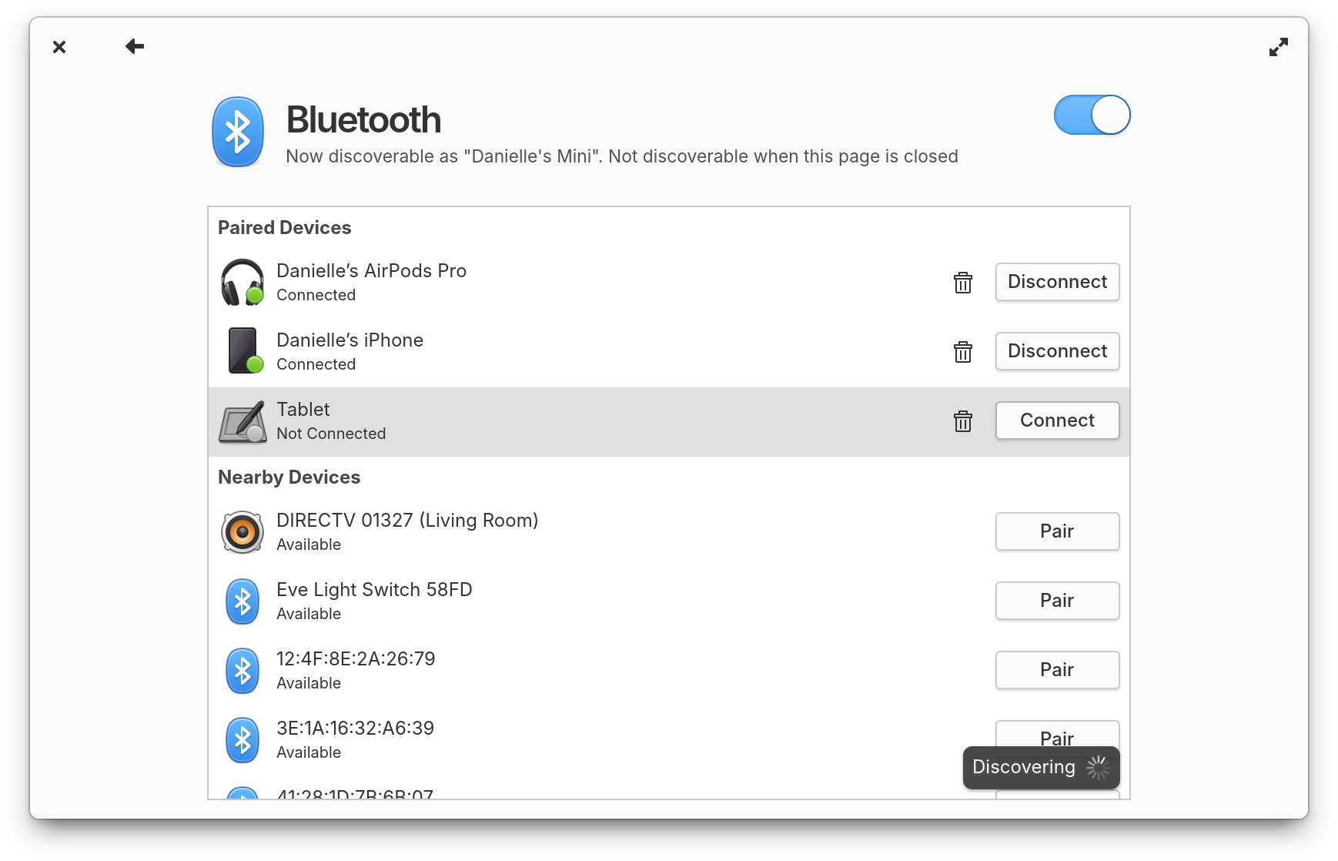
Task: Pair with DIRECTV 01327 (Living Room)
Action: coord(1057,531)
